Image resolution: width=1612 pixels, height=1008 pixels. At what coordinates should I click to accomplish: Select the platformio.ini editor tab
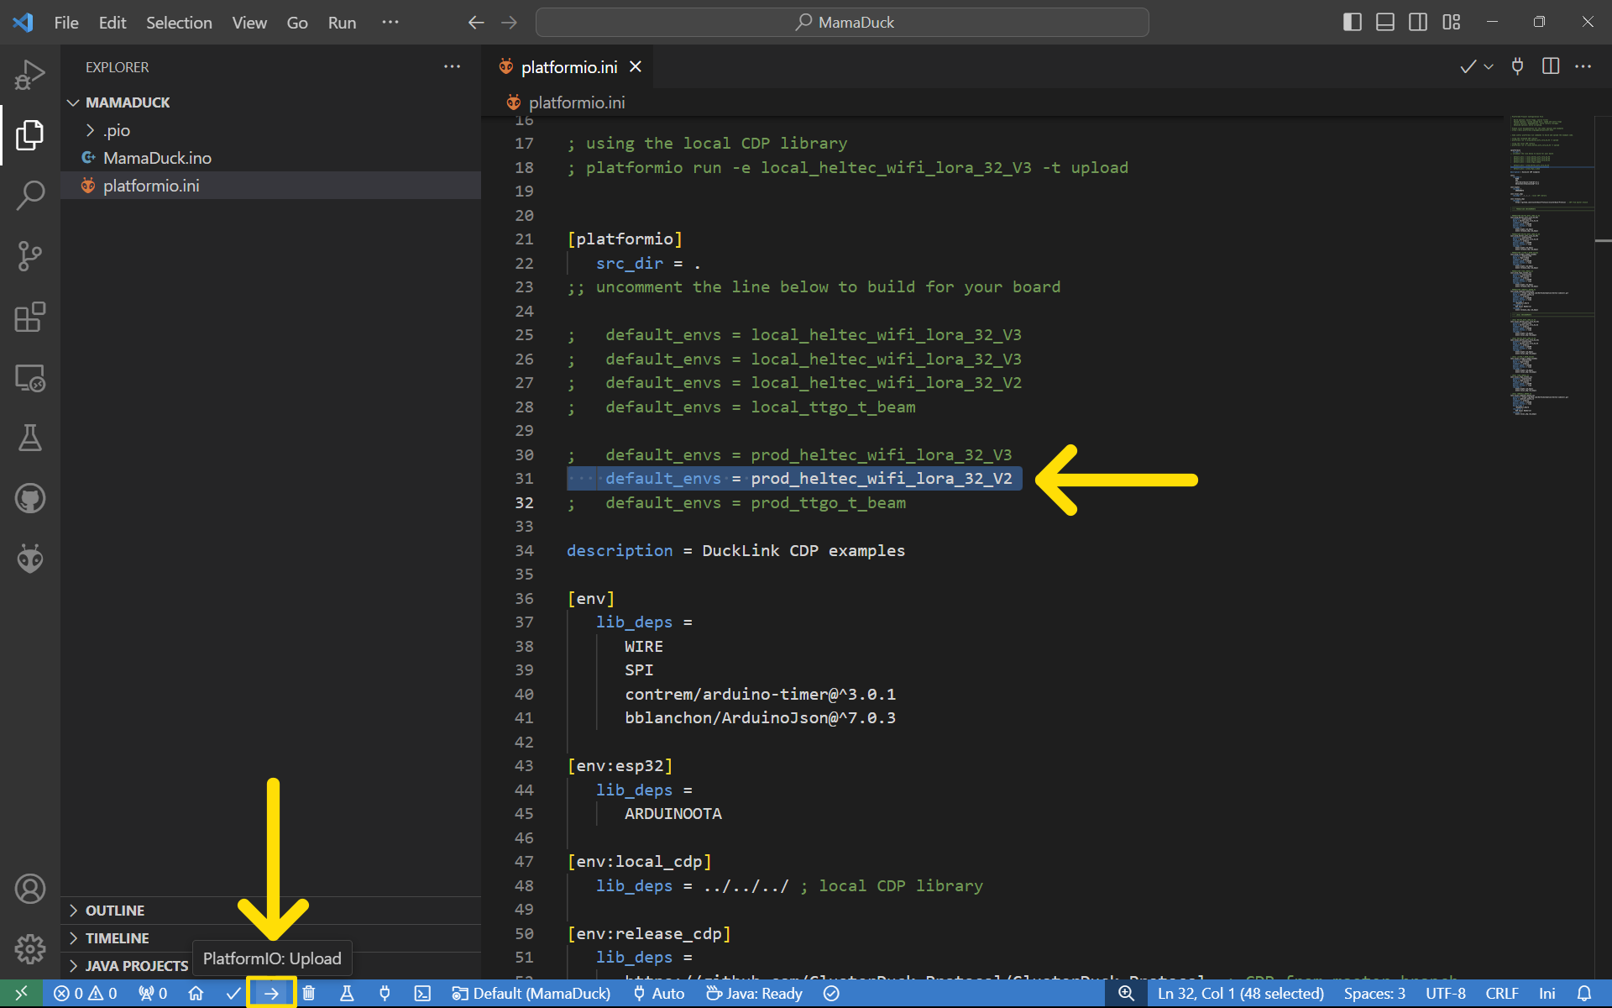[x=568, y=67]
